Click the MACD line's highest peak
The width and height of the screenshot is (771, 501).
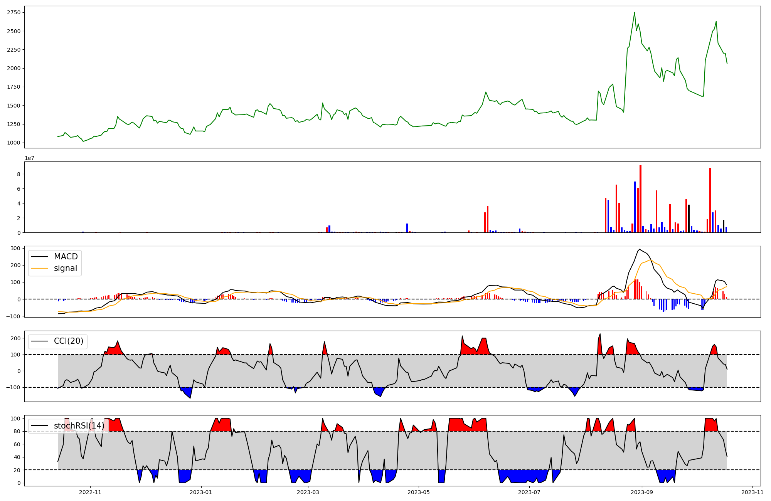click(x=640, y=249)
